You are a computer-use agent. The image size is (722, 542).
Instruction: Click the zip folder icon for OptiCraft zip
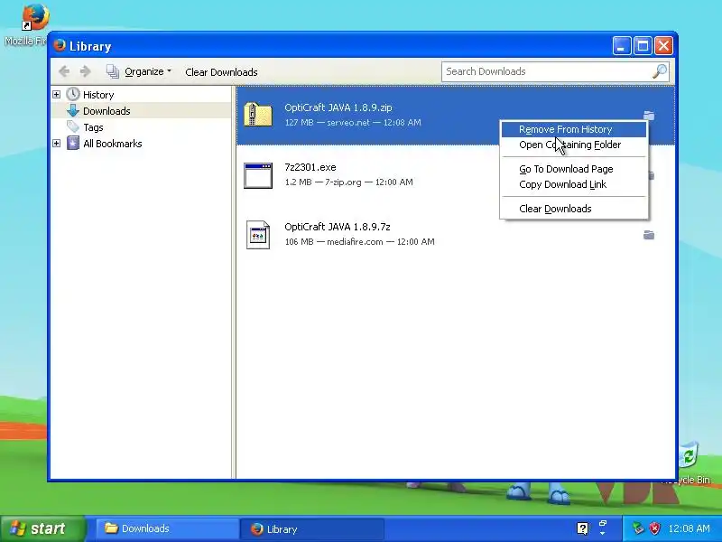[258, 115]
